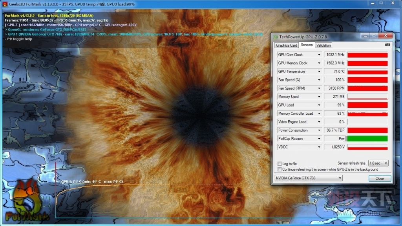Click the OpenGL renderer line in FurMark

pos(46,29)
